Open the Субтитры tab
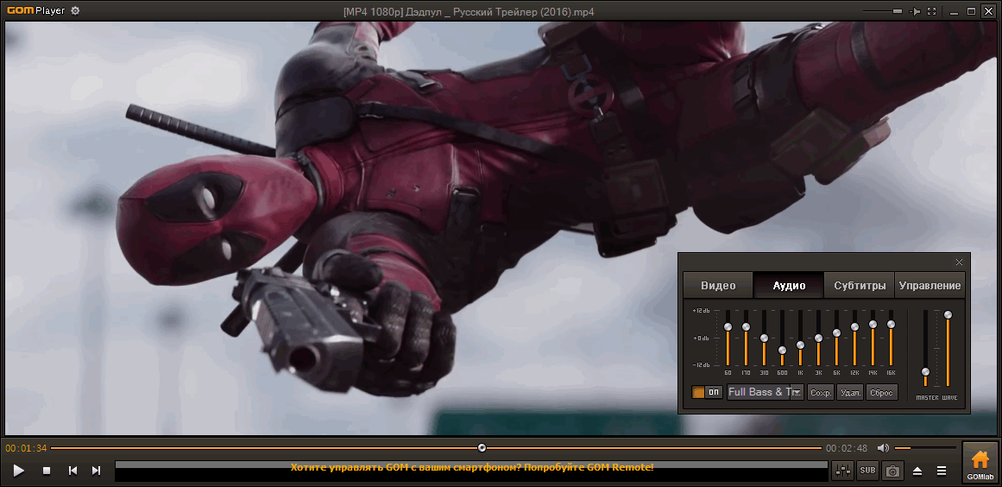1002x487 pixels. [x=860, y=285]
